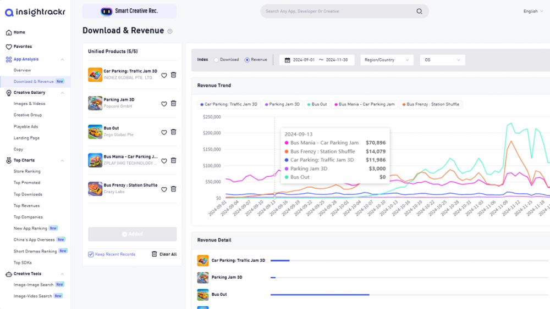Click Clear All button
Viewport: 550px width, 309px height.
164,254
